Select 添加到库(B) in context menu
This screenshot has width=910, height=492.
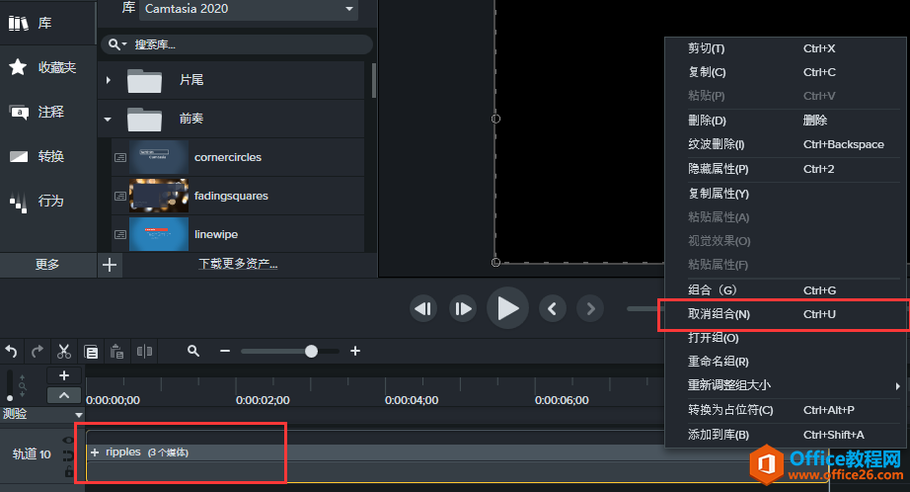pos(719,435)
